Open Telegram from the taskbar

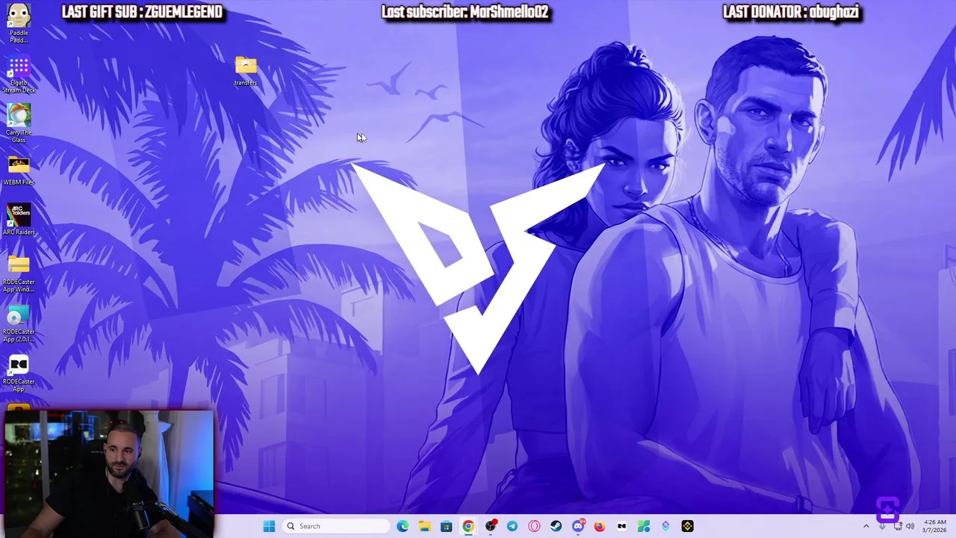tap(512, 526)
